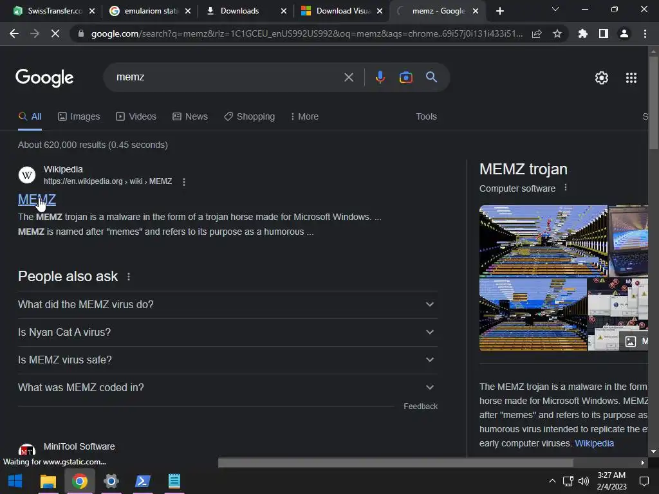This screenshot has width=659, height=494.
Task: Go back to the previous page
Action: click(x=14, y=33)
